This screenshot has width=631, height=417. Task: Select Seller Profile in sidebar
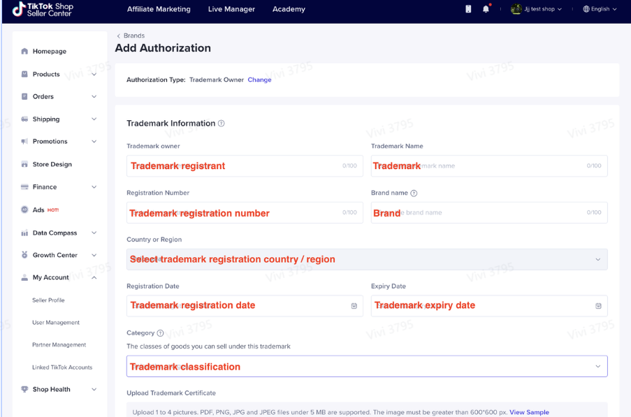[x=48, y=300]
